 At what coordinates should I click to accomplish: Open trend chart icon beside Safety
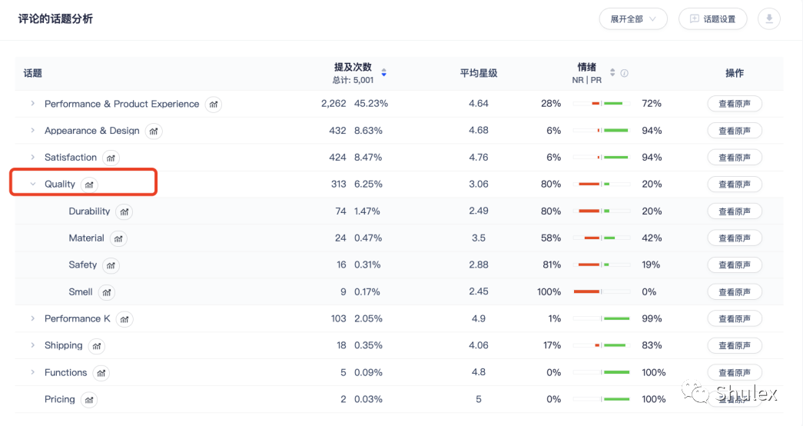[111, 265]
